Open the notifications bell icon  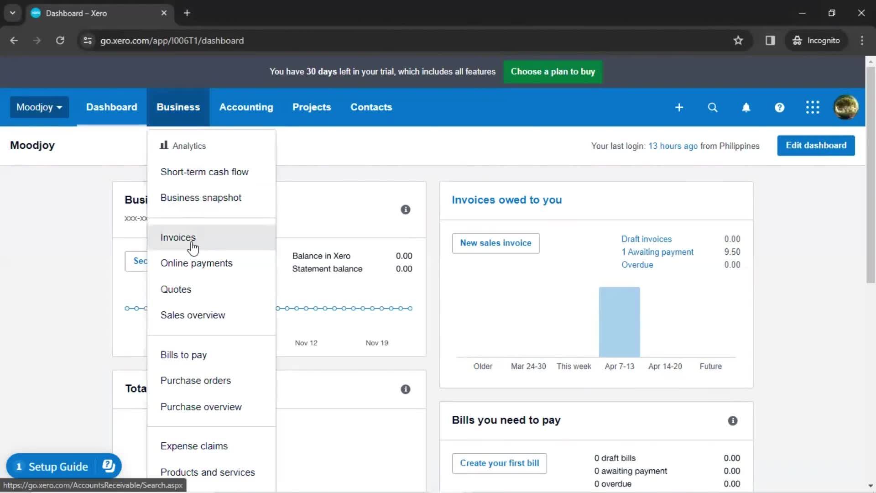point(746,107)
